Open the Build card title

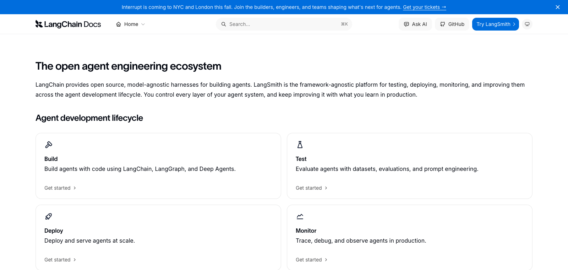(51, 159)
